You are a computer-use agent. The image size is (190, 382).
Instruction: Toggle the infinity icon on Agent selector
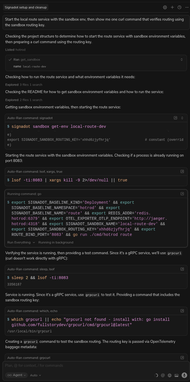(10, 375)
